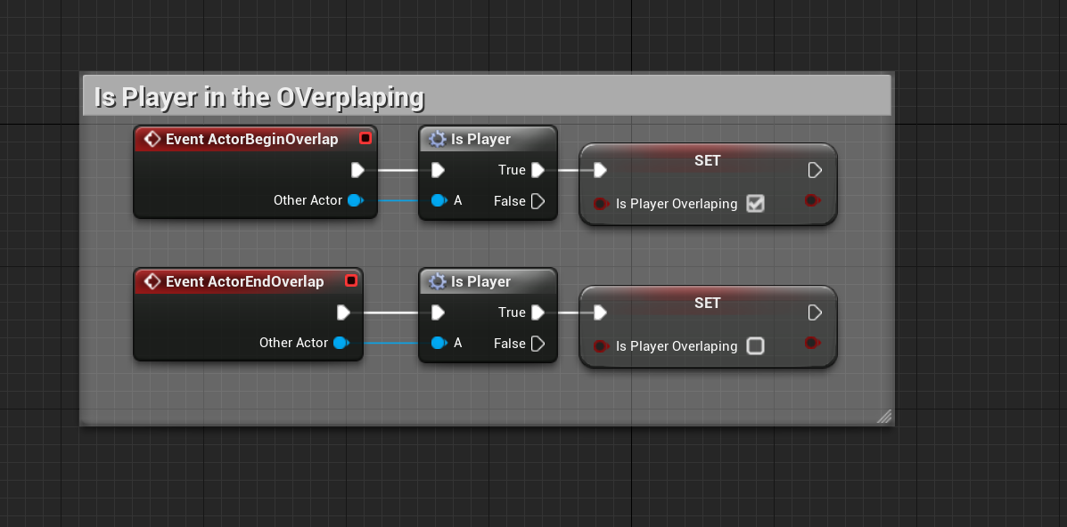Click the comment box resize handle corner
Viewport: 1067px width, 527px height.
click(884, 416)
